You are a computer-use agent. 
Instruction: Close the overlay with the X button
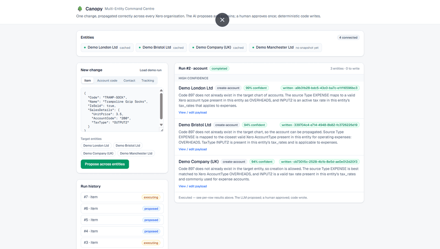click(x=222, y=20)
